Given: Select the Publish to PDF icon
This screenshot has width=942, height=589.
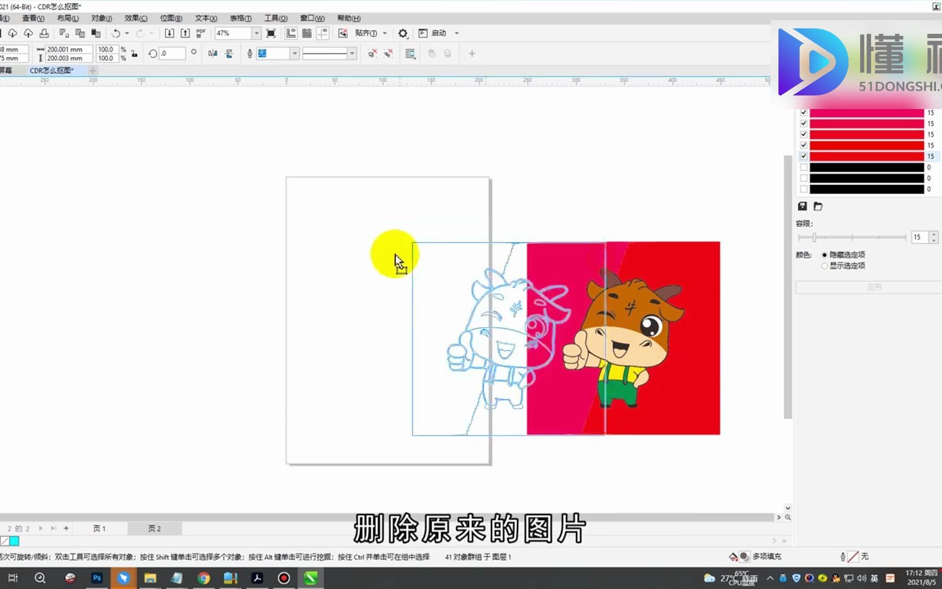Looking at the screenshot, I should [x=201, y=33].
